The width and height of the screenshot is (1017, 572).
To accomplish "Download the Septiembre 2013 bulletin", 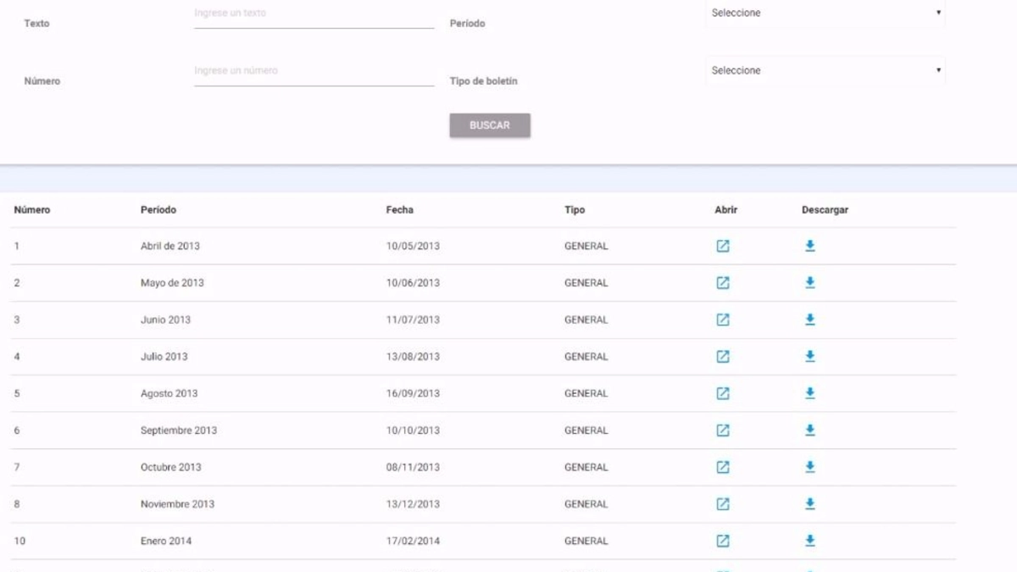I will tap(809, 430).
